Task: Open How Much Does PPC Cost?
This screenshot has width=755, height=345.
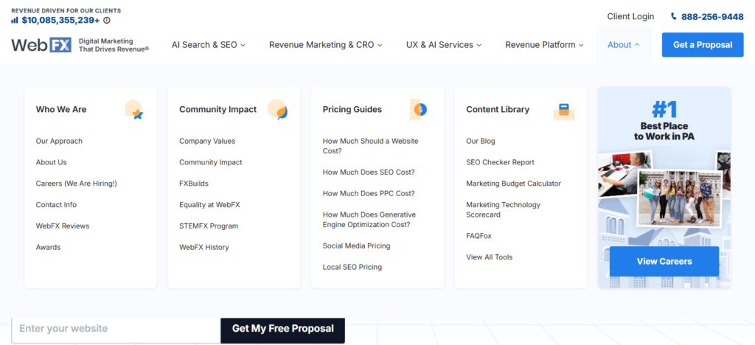Action: [x=369, y=193]
